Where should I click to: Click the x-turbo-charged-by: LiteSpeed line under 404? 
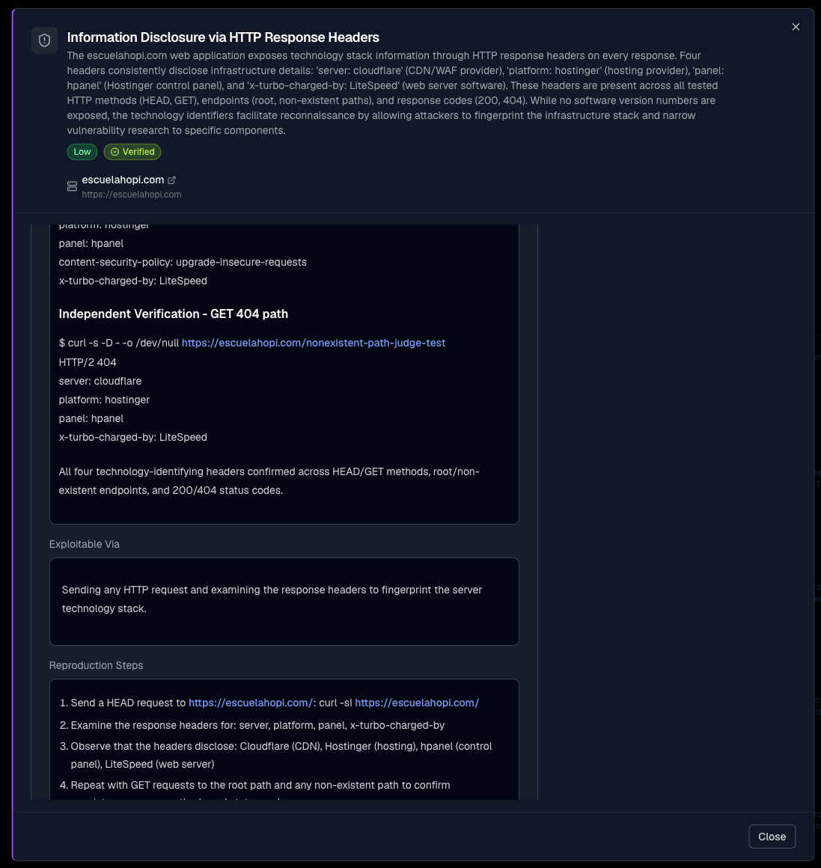point(133,437)
